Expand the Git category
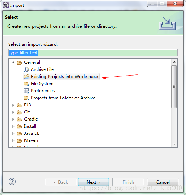 [x=13, y=112]
